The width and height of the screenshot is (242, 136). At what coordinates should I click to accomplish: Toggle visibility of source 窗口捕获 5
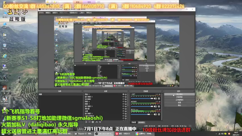[x=123, y=106]
